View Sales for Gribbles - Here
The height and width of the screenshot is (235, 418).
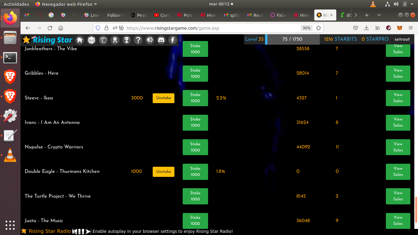click(x=398, y=73)
